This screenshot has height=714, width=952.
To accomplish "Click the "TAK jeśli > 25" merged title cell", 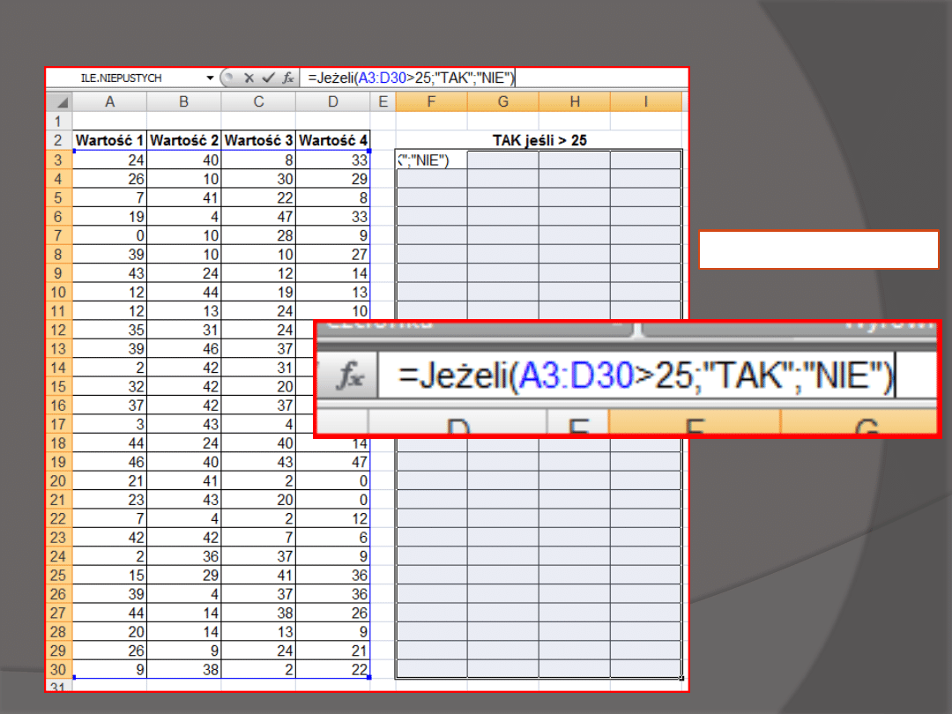I will [x=539, y=140].
